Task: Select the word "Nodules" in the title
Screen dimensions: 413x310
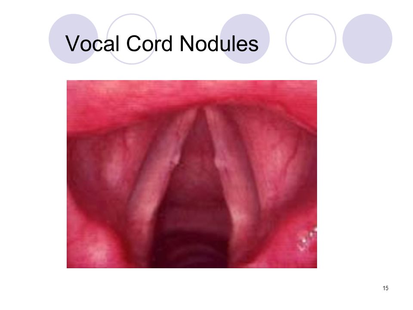Action: click(x=219, y=43)
